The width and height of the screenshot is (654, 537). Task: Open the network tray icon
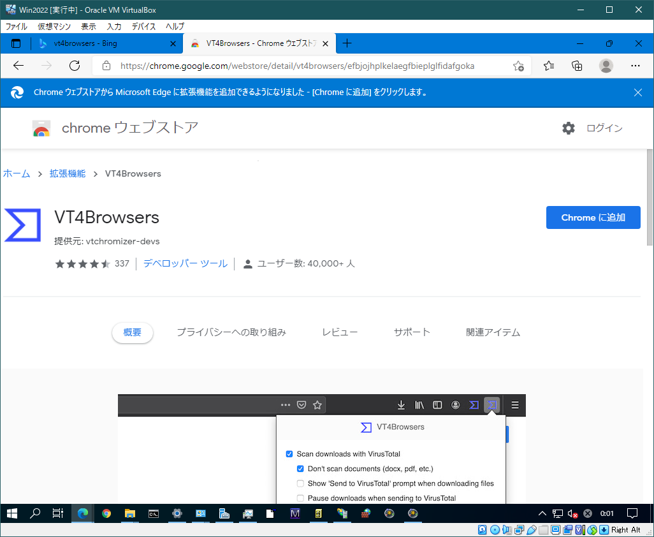558,513
